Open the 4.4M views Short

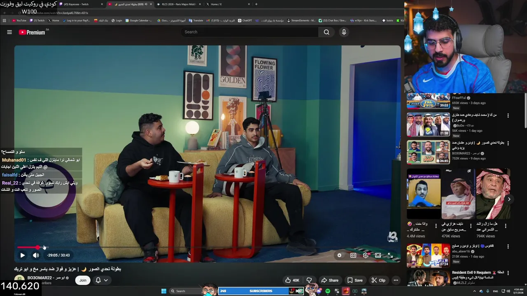pyautogui.click(x=424, y=194)
